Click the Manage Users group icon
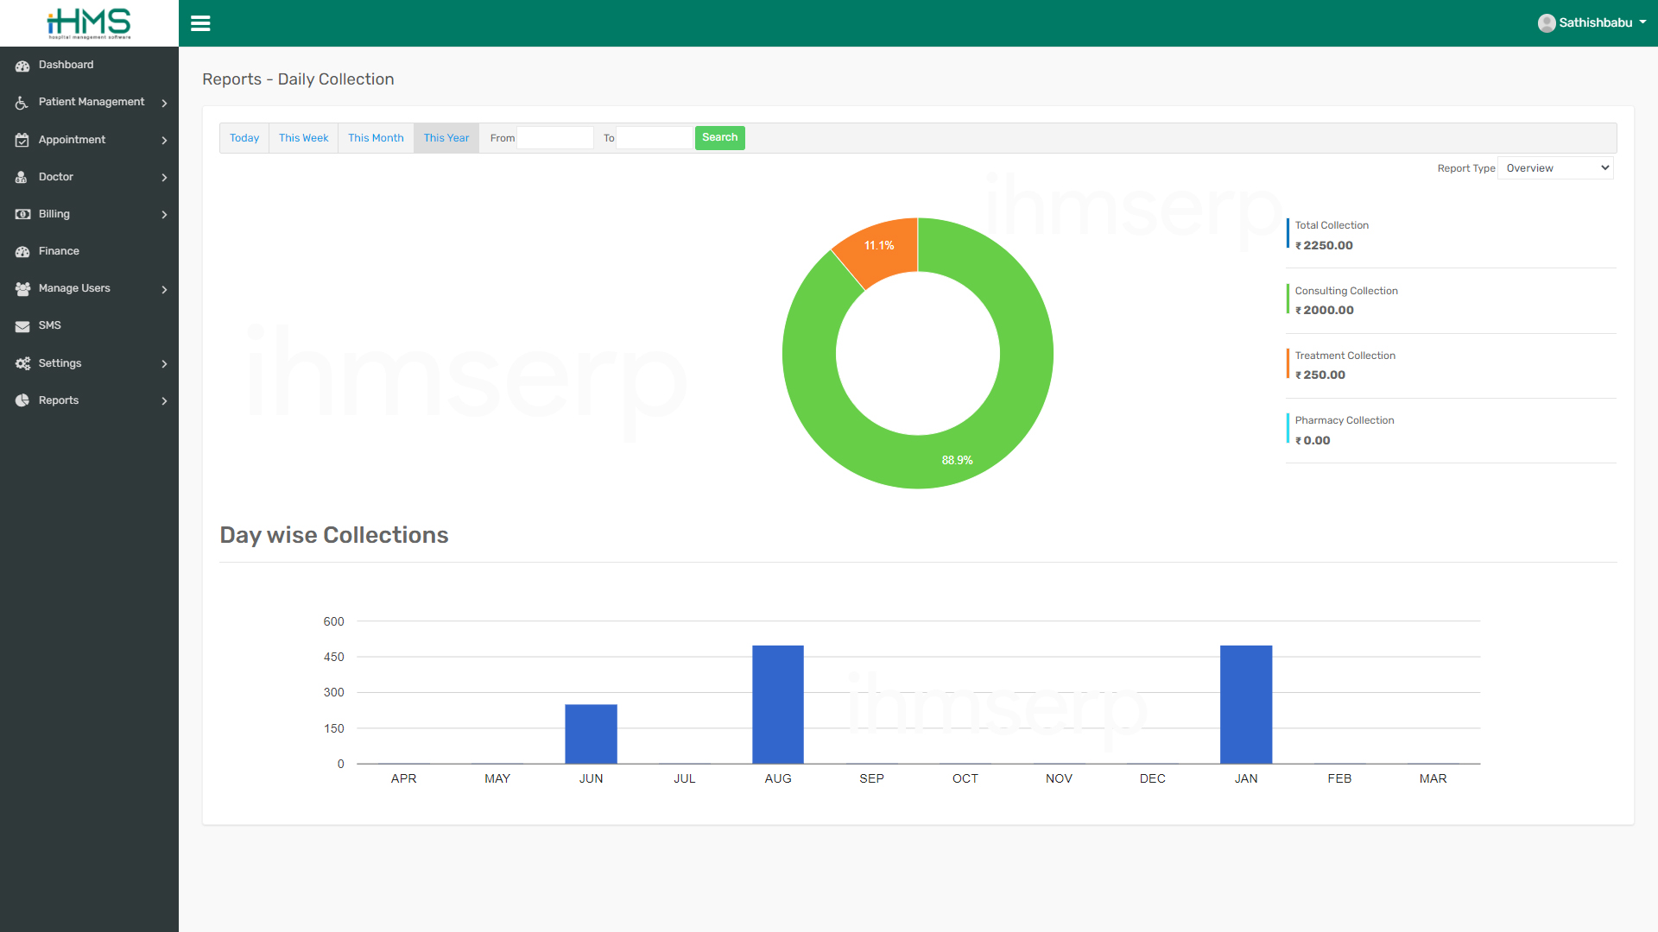1658x932 pixels. coord(22,289)
